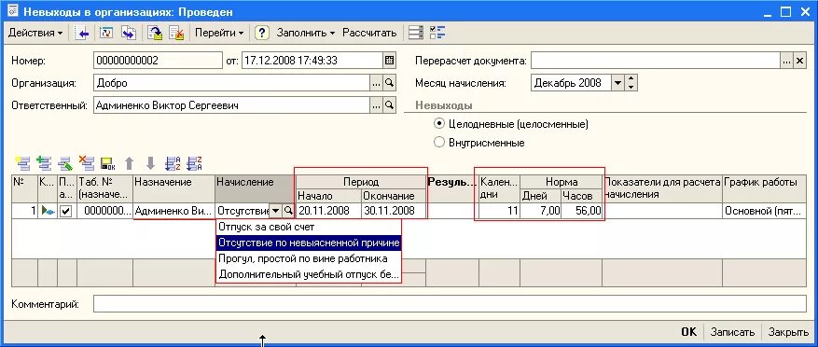Click the end date 30.11.2008 cell

point(394,212)
